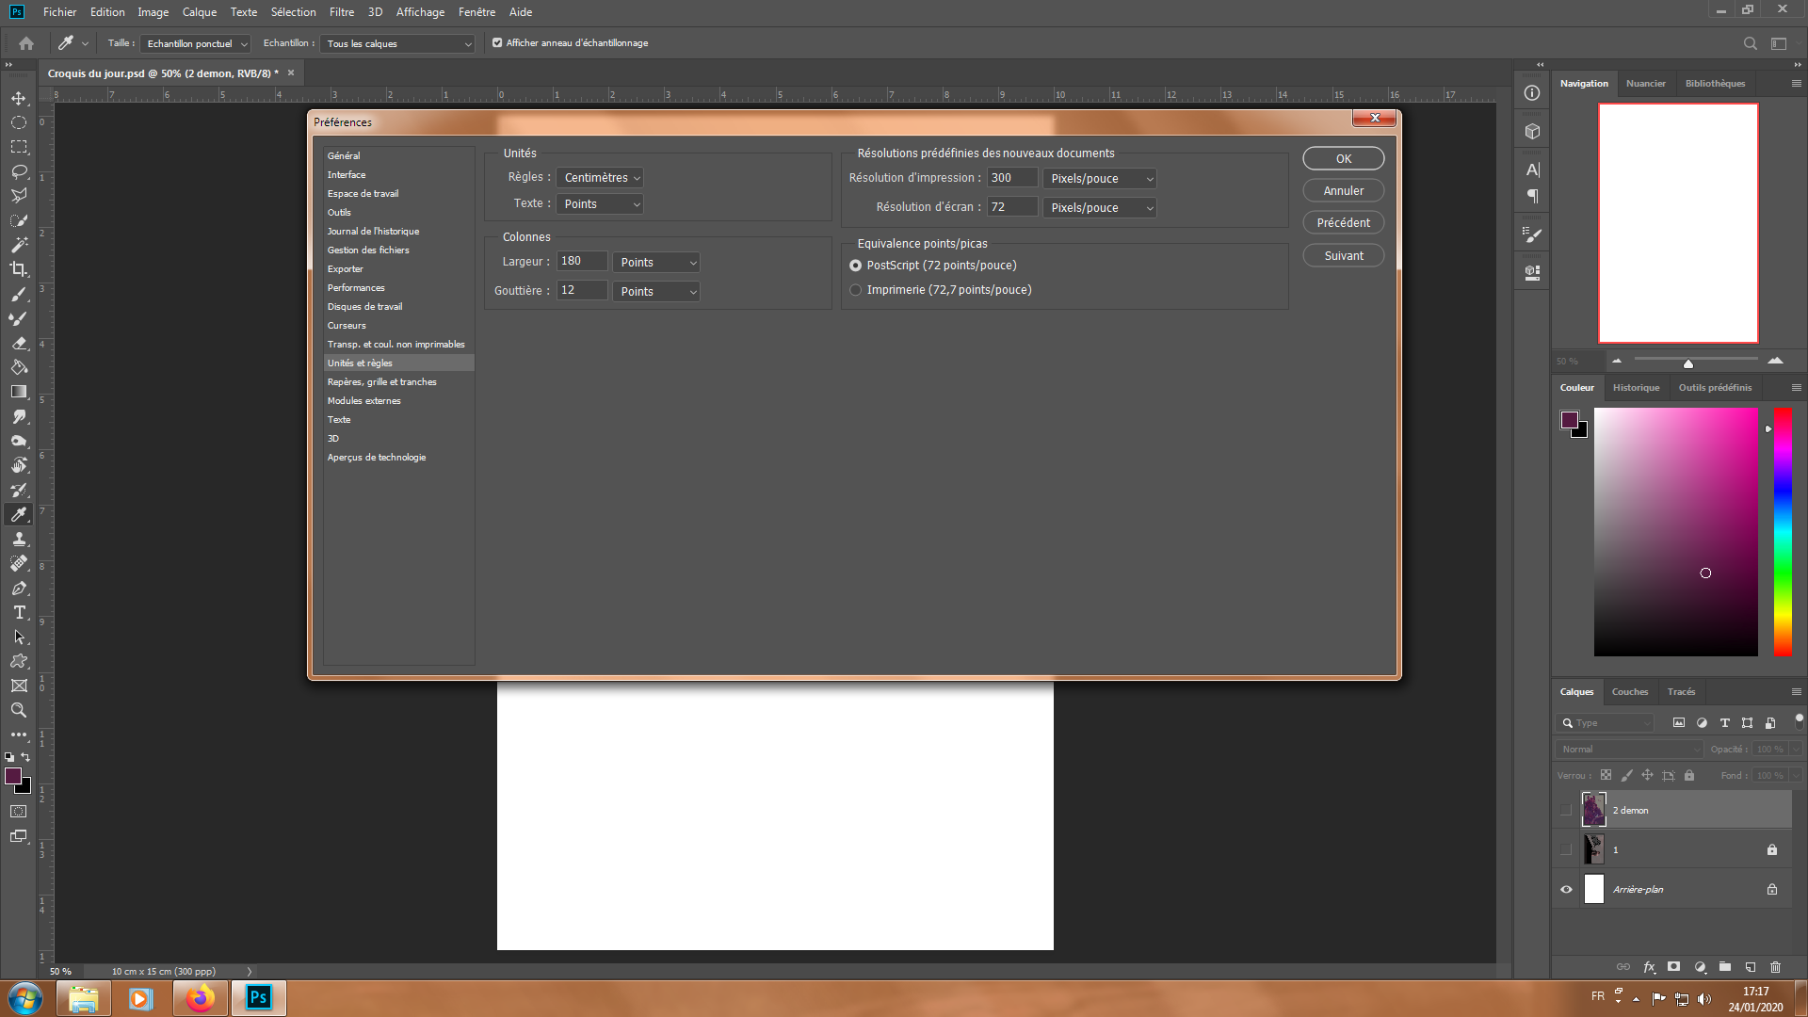Image resolution: width=1808 pixels, height=1017 pixels.
Task: Open the Filtre menu
Action: click(342, 12)
